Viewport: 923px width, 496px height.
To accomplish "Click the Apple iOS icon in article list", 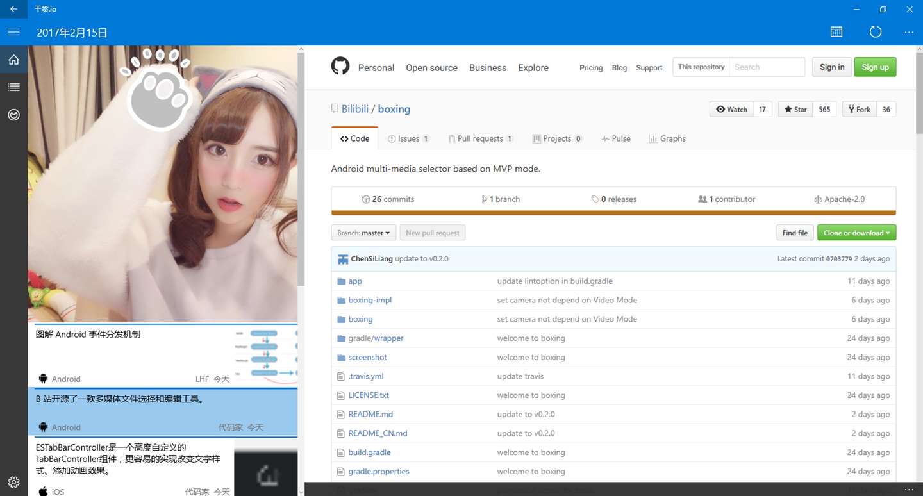I will click(43, 492).
